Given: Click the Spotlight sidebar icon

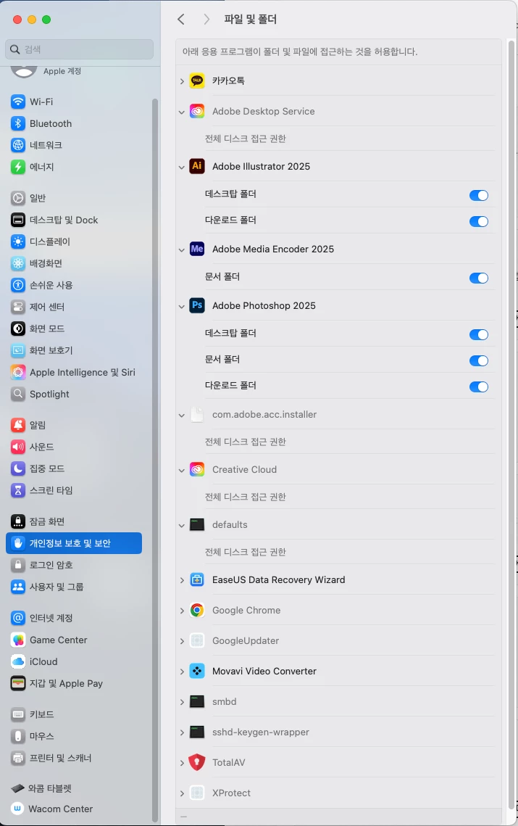Looking at the screenshot, I should (x=18, y=394).
